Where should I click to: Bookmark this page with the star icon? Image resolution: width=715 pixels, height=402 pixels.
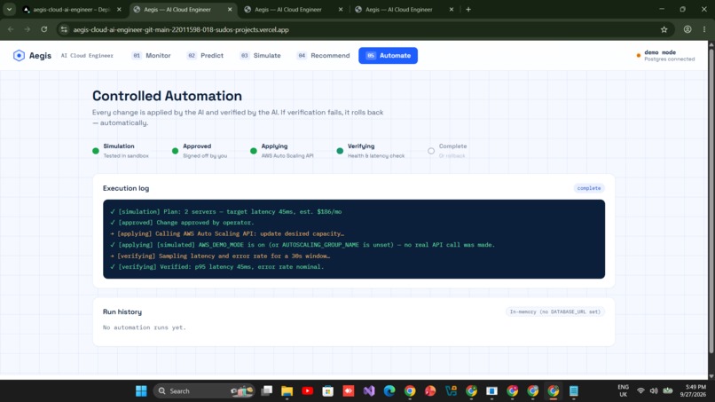tap(664, 29)
